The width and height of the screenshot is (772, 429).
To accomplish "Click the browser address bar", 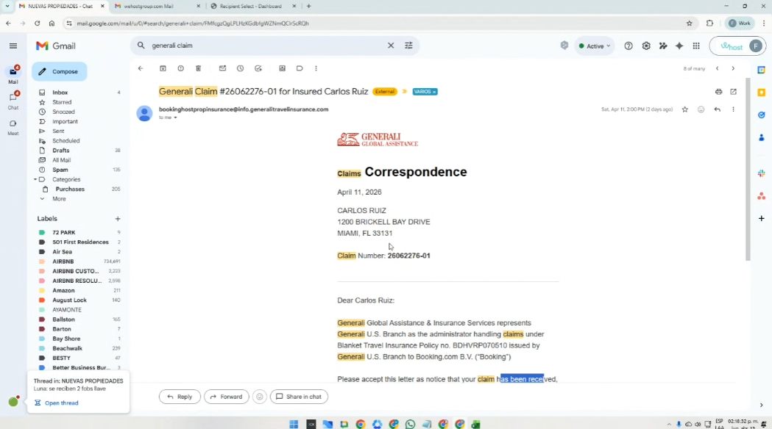I will point(374,23).
